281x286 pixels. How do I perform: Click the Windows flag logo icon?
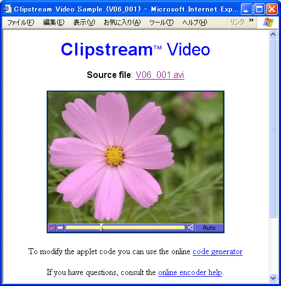tap(268, 23)
